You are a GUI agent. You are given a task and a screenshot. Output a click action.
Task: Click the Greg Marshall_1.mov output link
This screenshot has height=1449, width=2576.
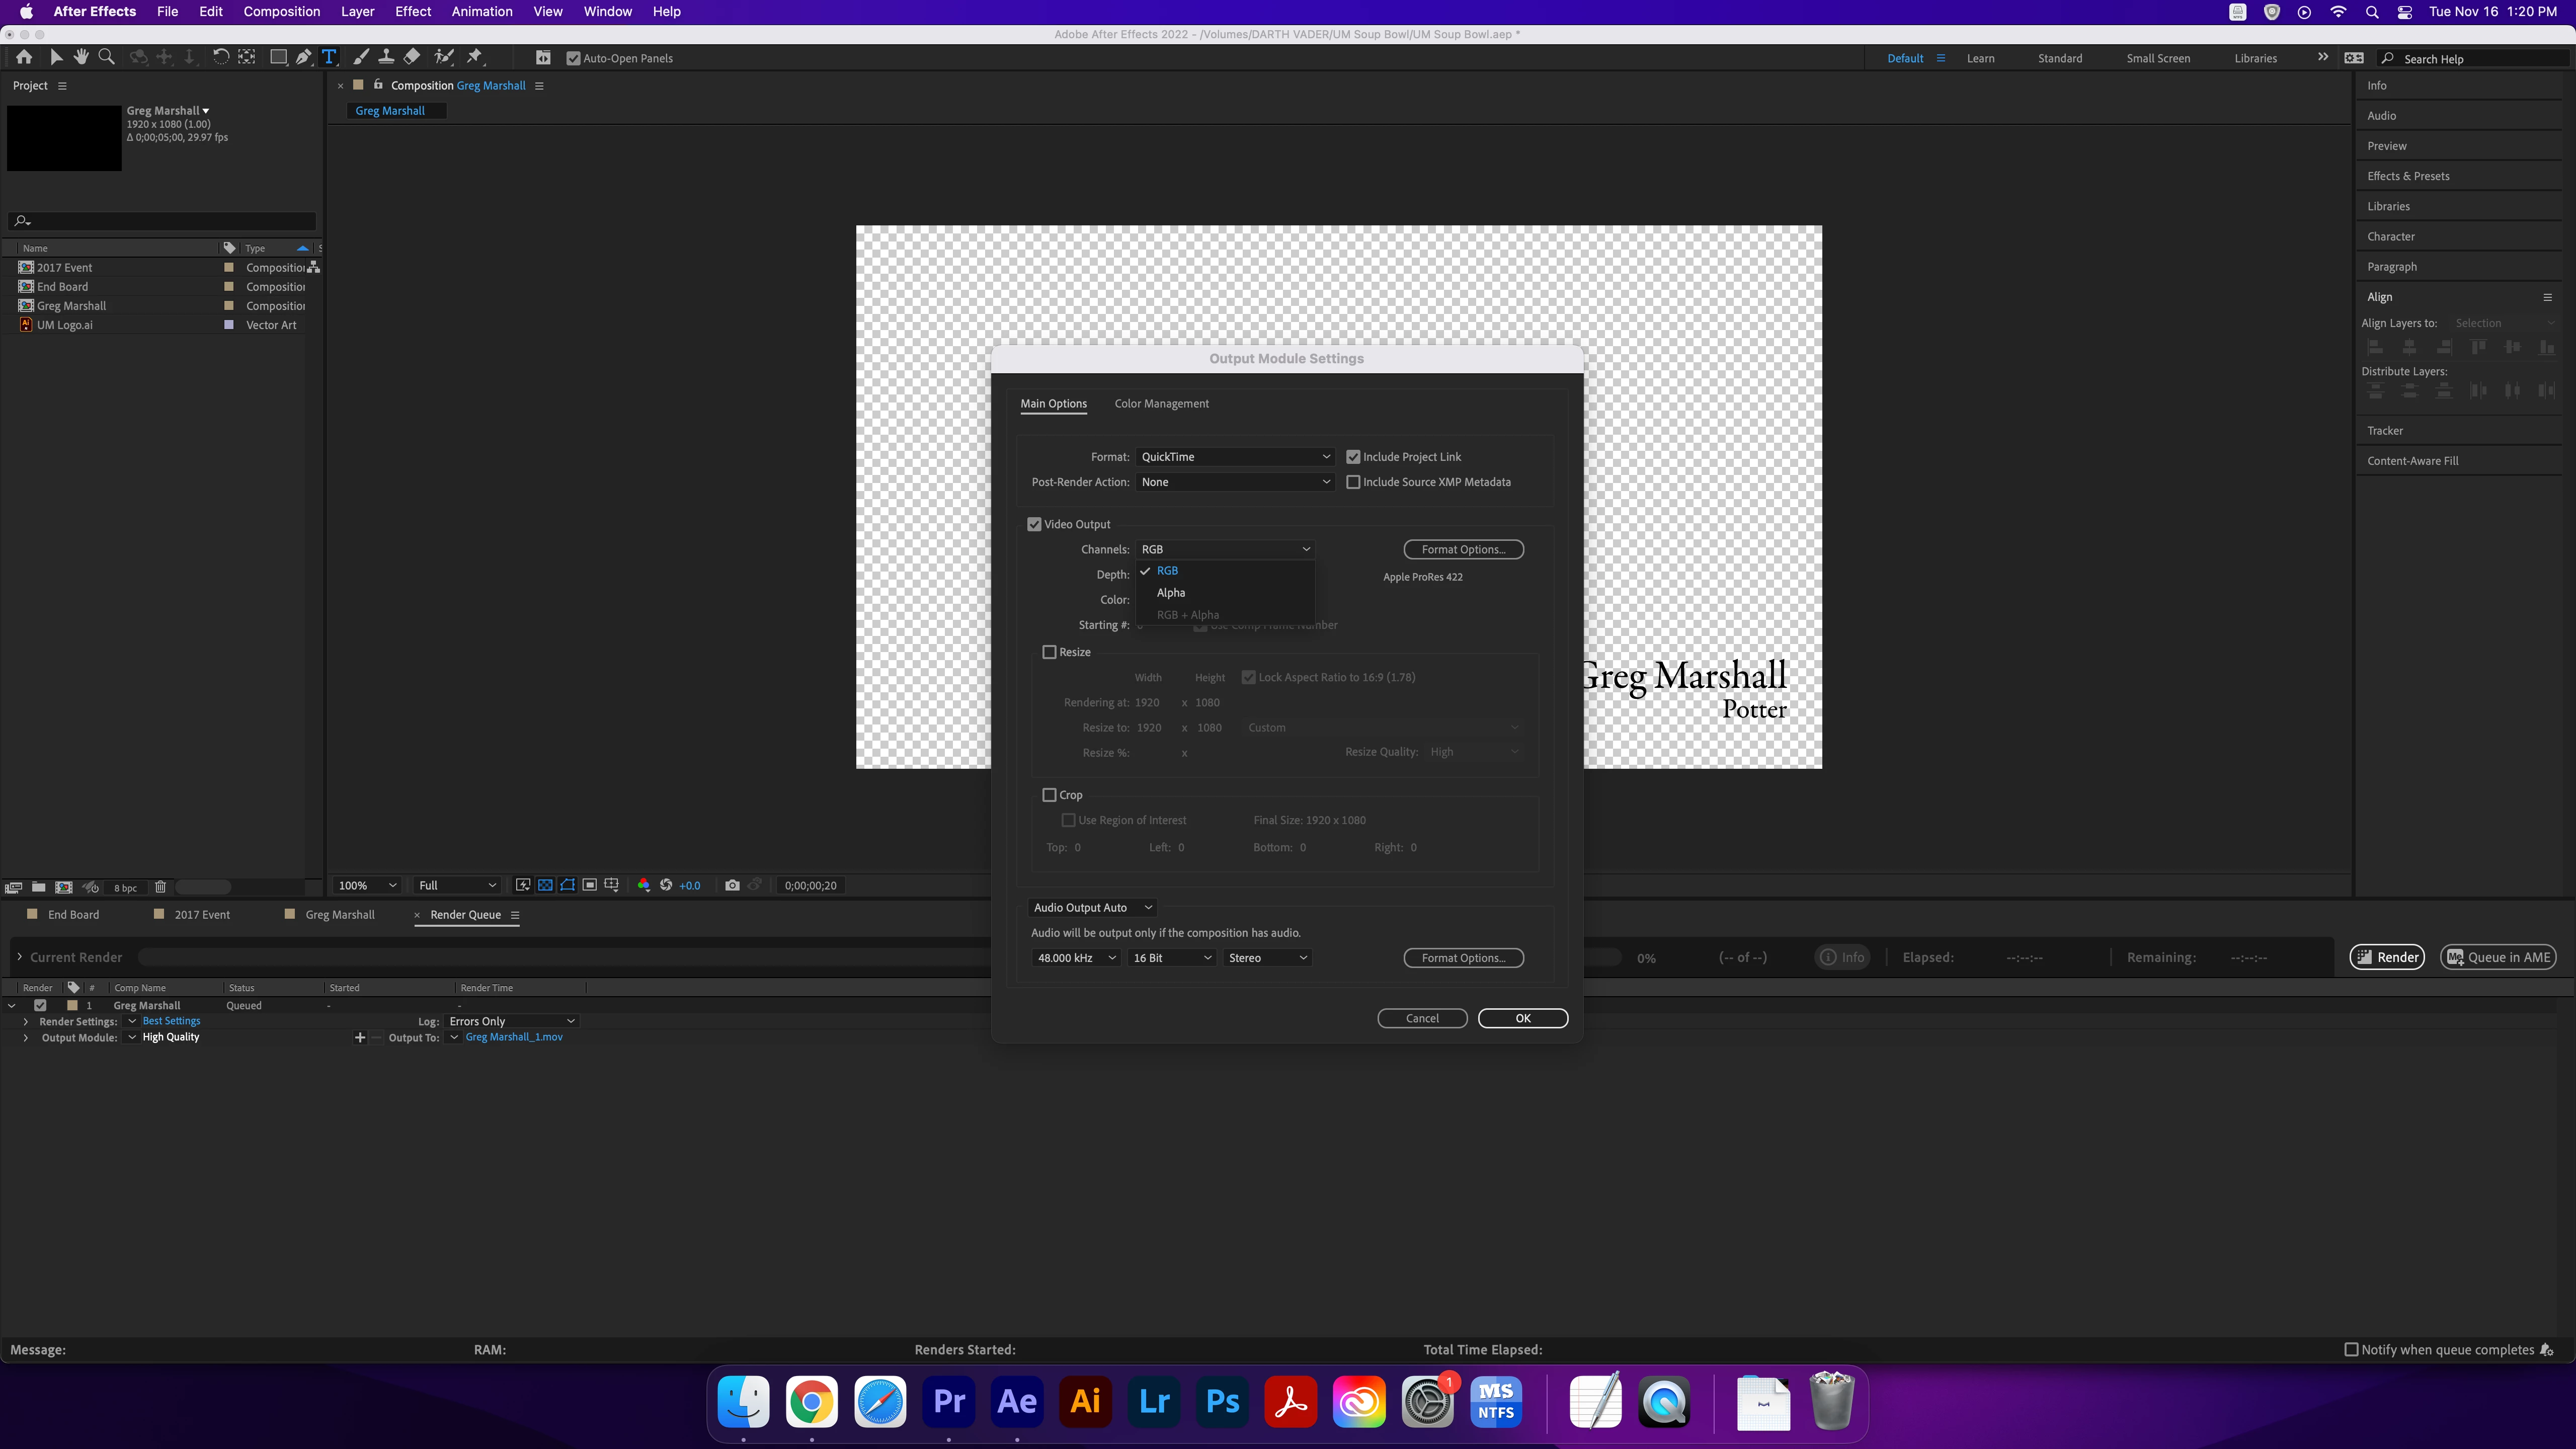click(514, 1037)
